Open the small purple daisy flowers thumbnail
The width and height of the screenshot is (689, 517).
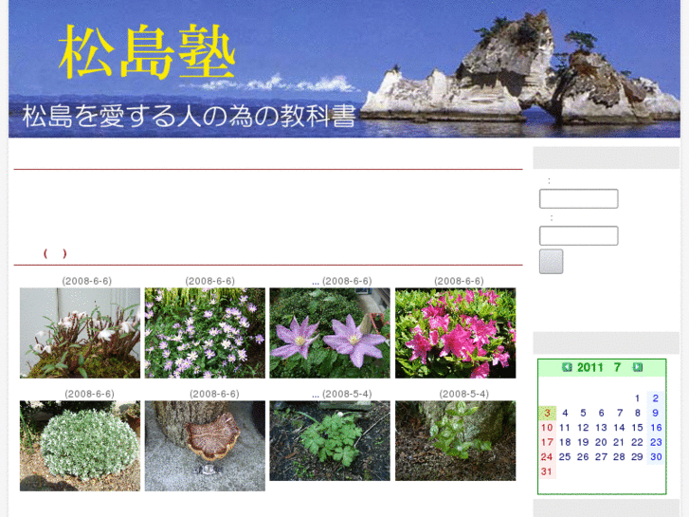205,333
